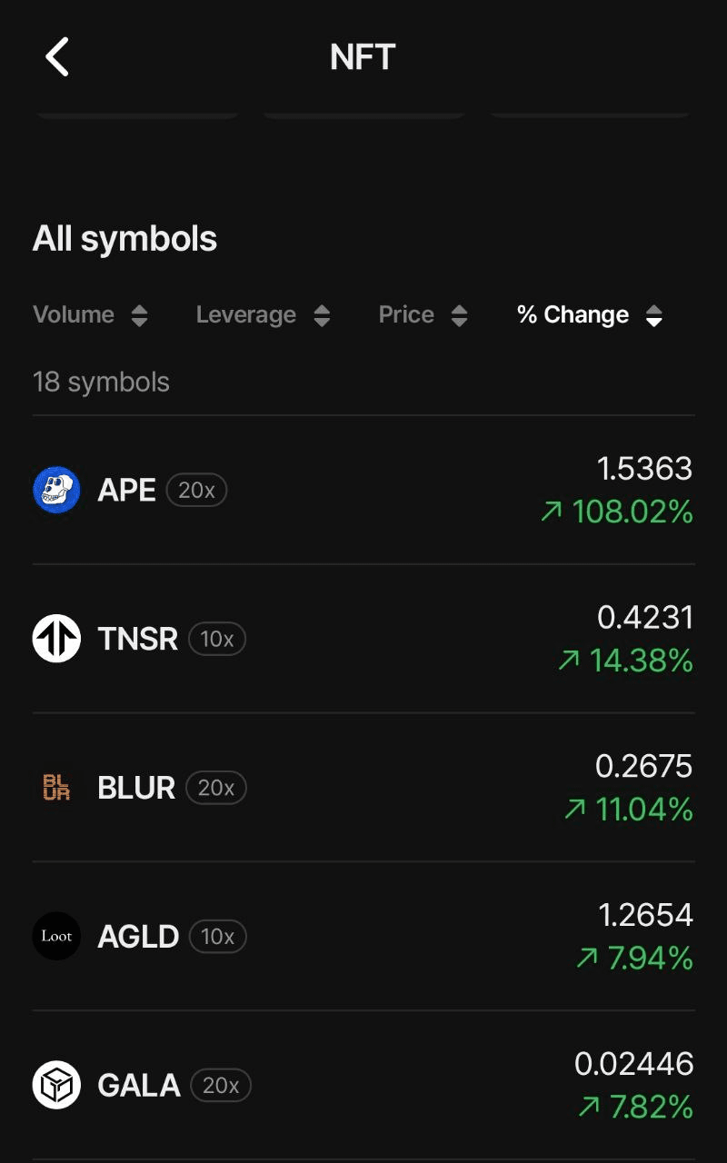
Task: Select the % Change sort tab
Action: (x=573, y=314)
